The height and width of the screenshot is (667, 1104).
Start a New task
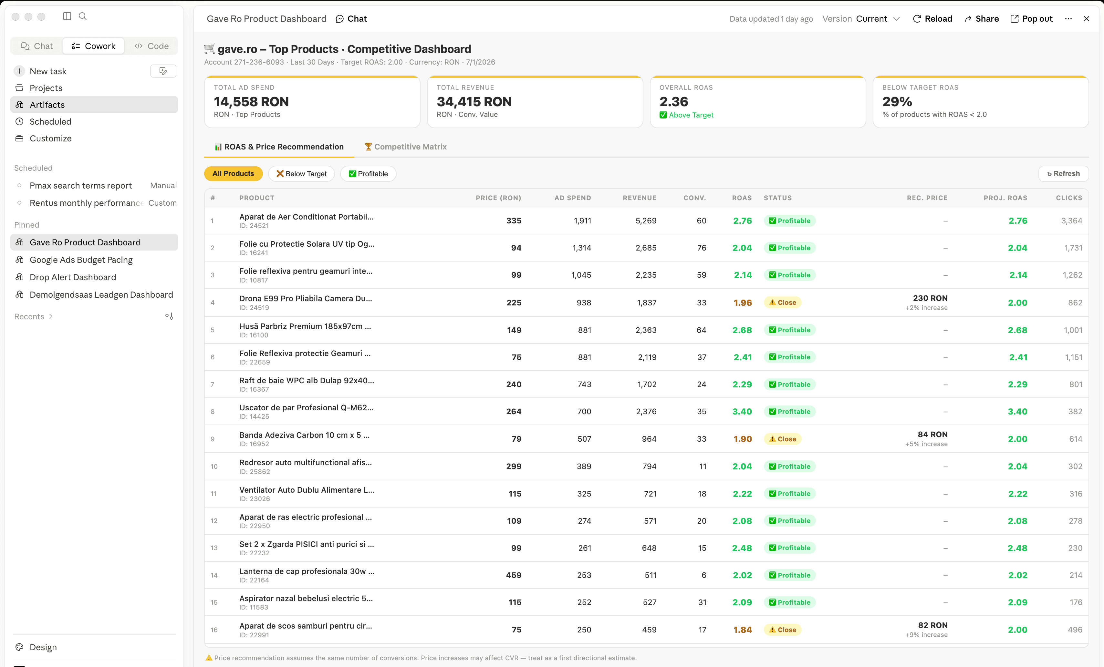48,71
